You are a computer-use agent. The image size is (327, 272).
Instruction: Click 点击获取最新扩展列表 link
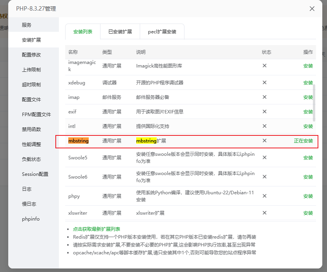(97, 229)
